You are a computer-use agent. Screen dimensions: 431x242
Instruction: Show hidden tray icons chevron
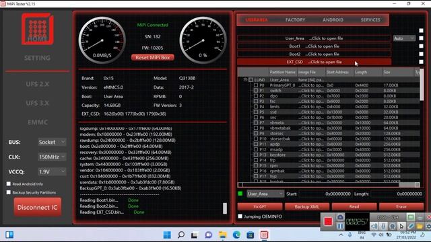pyautogui.click(x=341, y=235)
